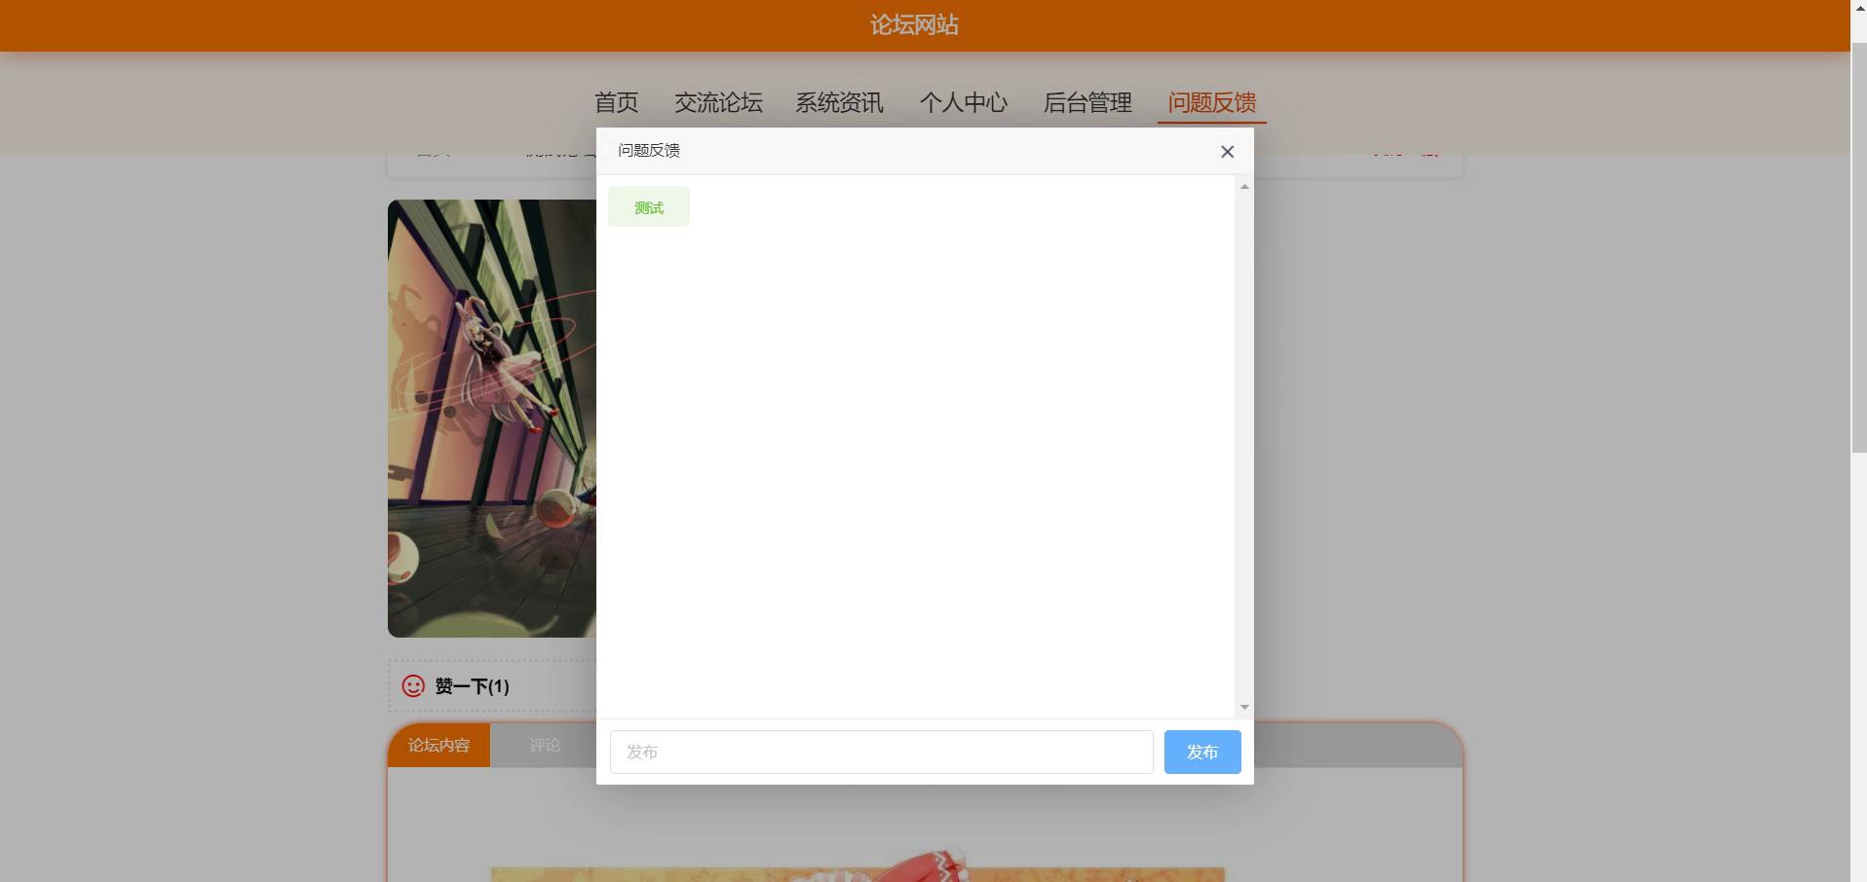Focus the 发布 message input field

881,753
